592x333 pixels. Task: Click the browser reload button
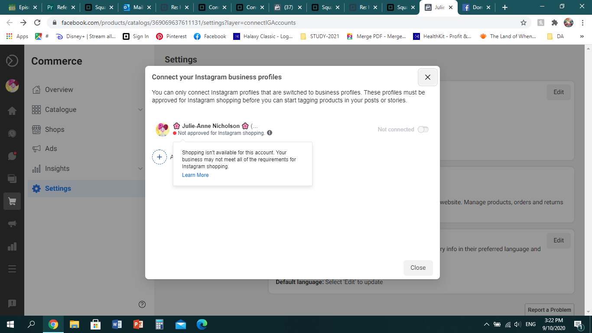(37, 23)
